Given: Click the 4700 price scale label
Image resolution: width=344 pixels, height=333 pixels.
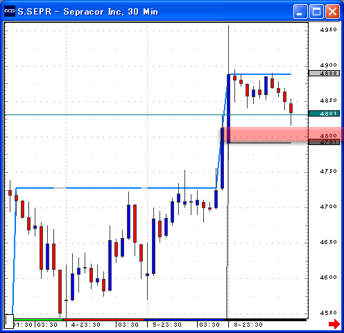Looking at the screenshot, I should [x=328, y=207].
